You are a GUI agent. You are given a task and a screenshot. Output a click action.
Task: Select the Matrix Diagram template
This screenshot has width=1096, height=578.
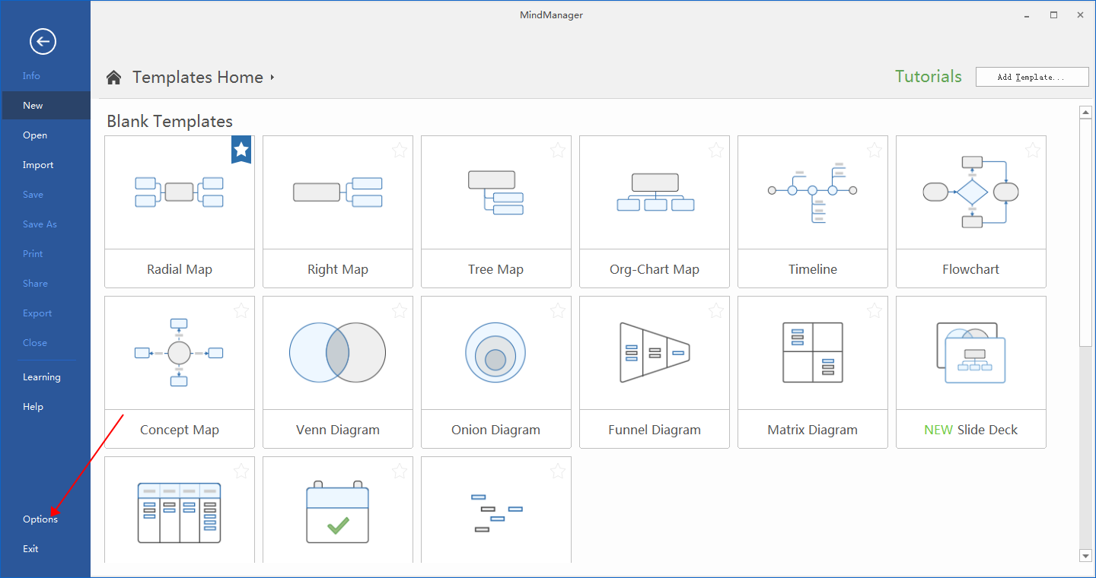pos(812,352)
